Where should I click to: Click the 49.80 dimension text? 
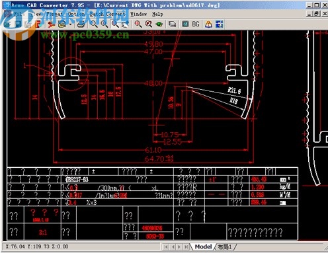[x=154, y=44]
